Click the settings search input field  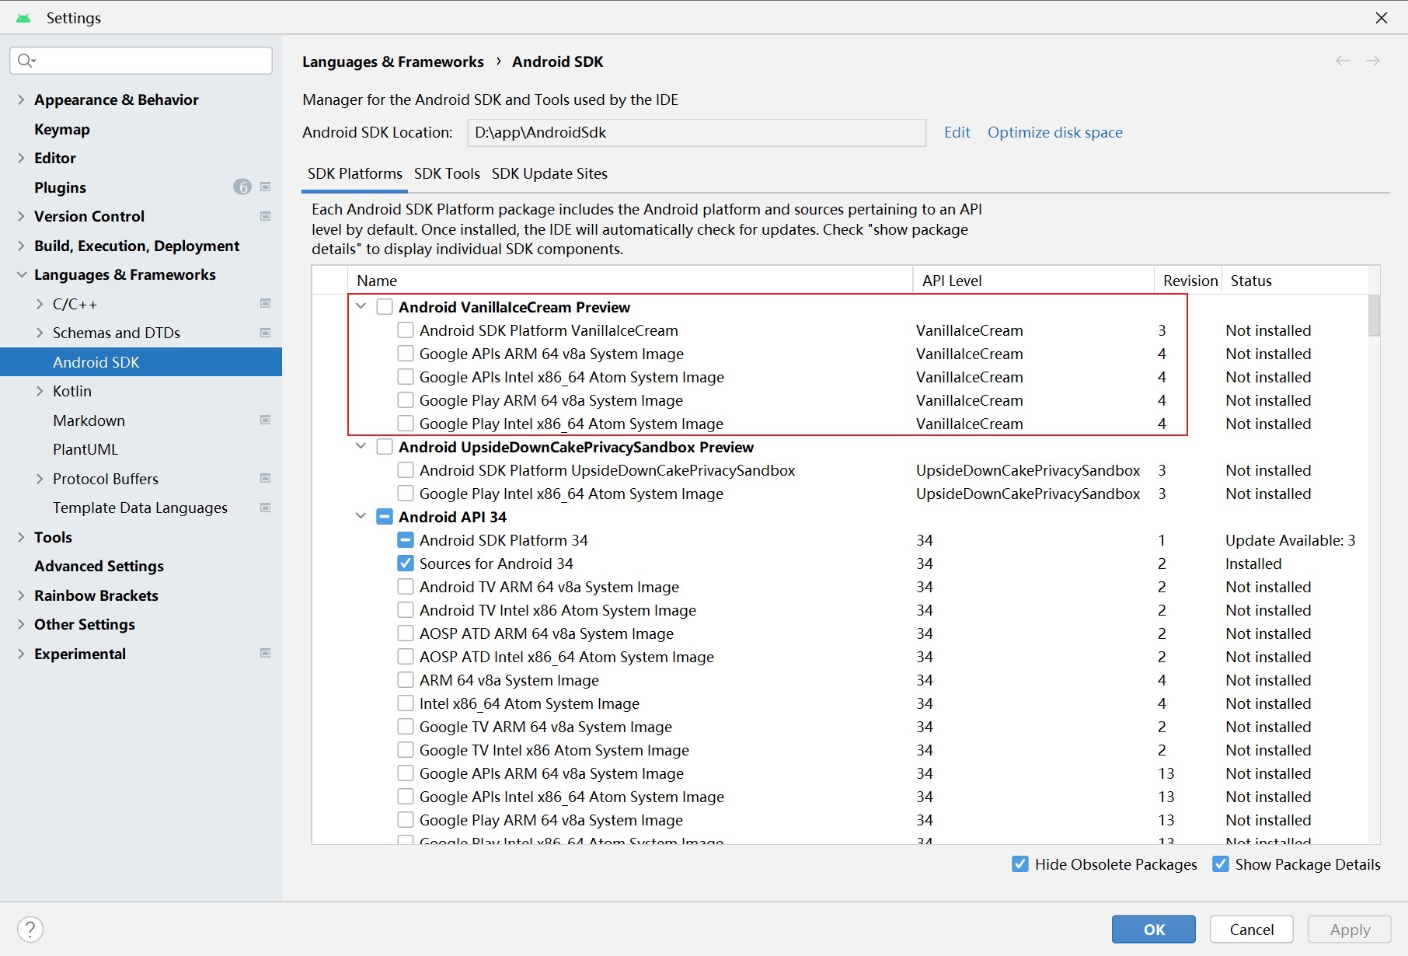[x=141, y=61]
